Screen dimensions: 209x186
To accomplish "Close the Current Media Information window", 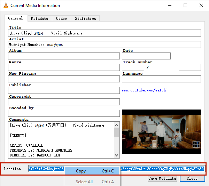I will click(x=201, y=6).
